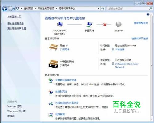
Task: Open 更改高级共享设置 in the sidebar
Action: click(x=17, y=28)
